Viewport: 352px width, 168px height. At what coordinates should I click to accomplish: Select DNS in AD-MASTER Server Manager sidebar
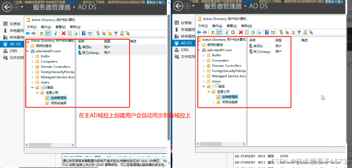[x=13, y=51]
